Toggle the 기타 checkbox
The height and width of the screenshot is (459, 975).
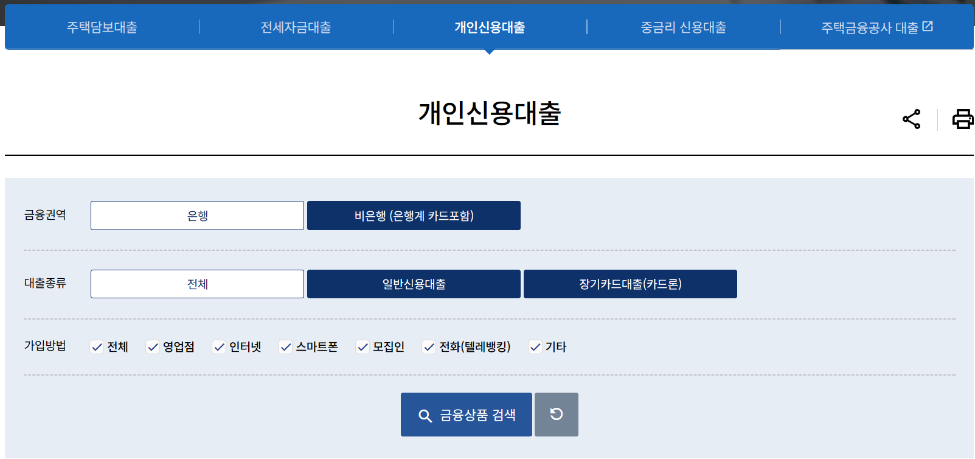535,347
